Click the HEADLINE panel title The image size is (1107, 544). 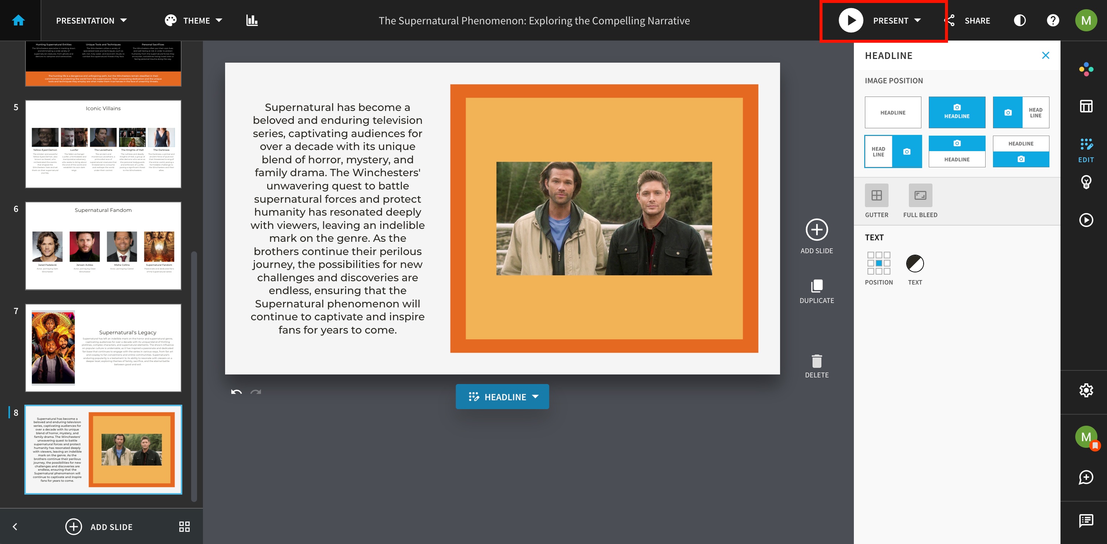888,56
